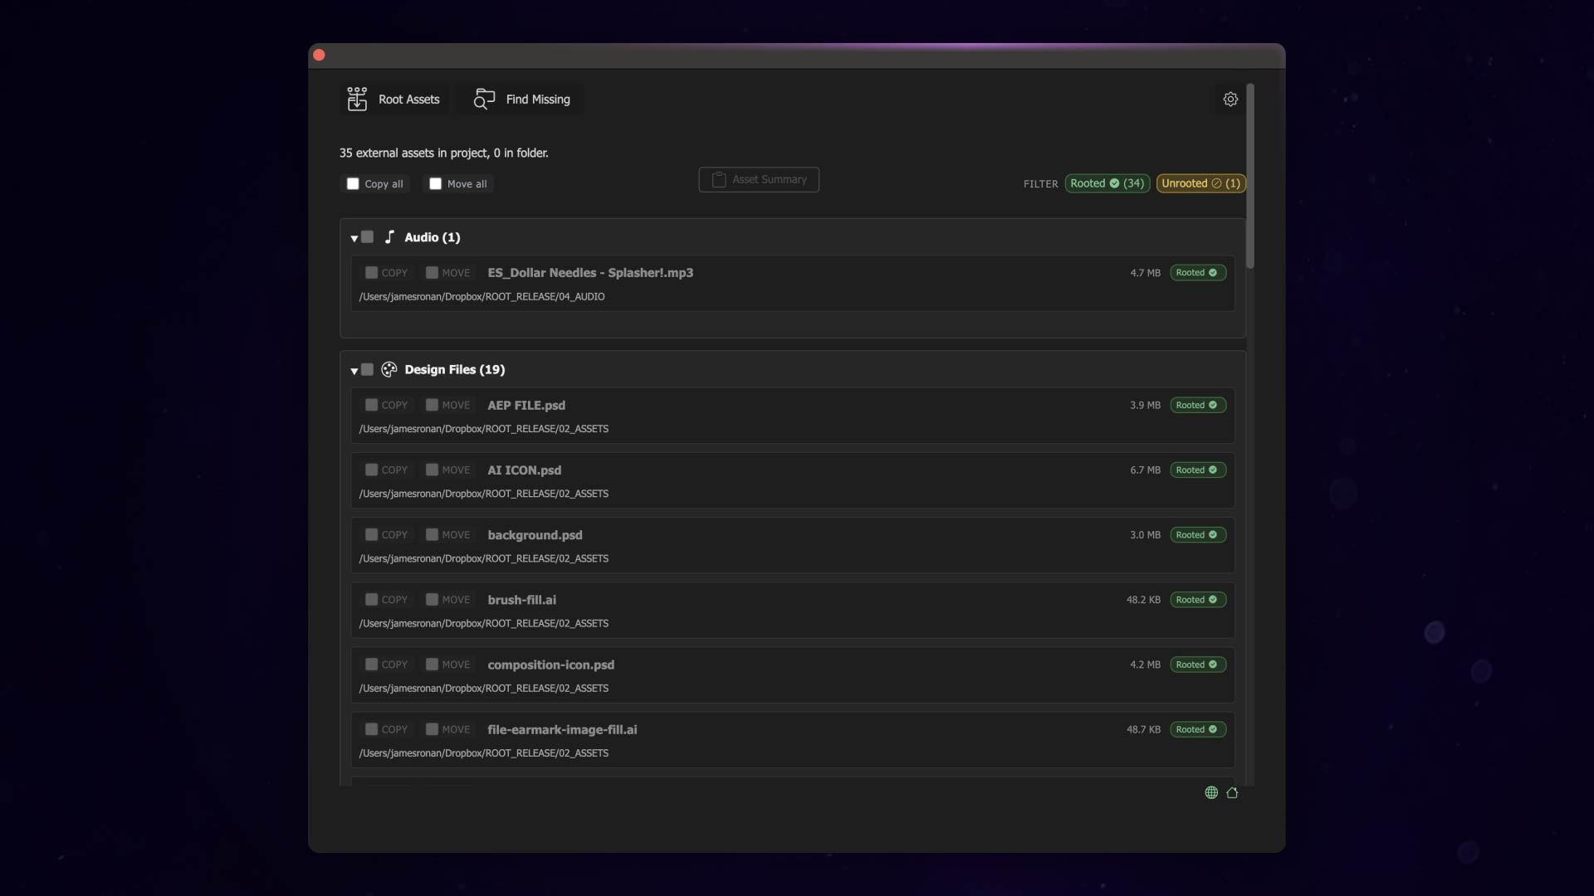Click the Find Missing folder-search icon
Screen dimensions: 1594x896
click(484, 100)
